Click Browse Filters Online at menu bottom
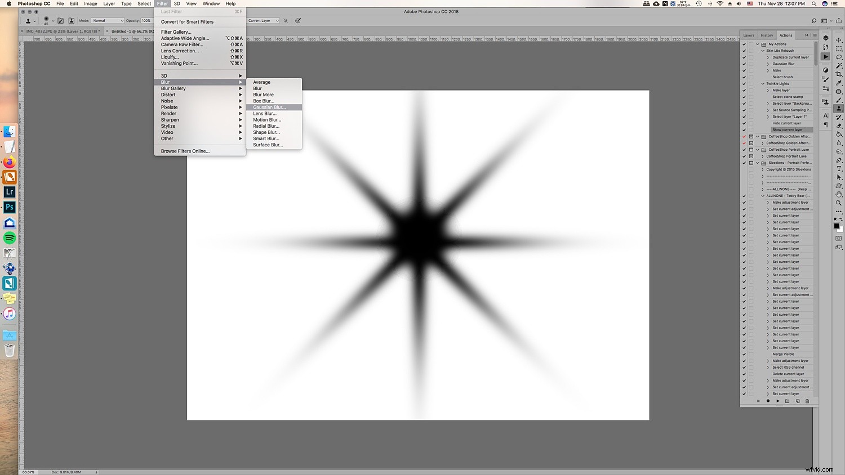 click(x=185, y=151)
